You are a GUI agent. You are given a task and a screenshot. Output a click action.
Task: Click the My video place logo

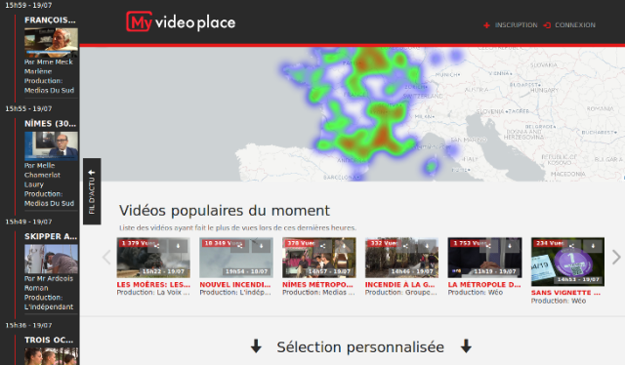coord(181,21)
